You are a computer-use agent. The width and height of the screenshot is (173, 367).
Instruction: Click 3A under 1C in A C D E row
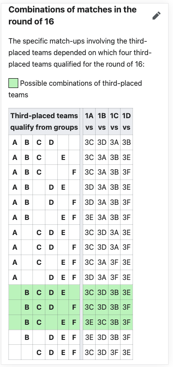click(x=114, y=232)
